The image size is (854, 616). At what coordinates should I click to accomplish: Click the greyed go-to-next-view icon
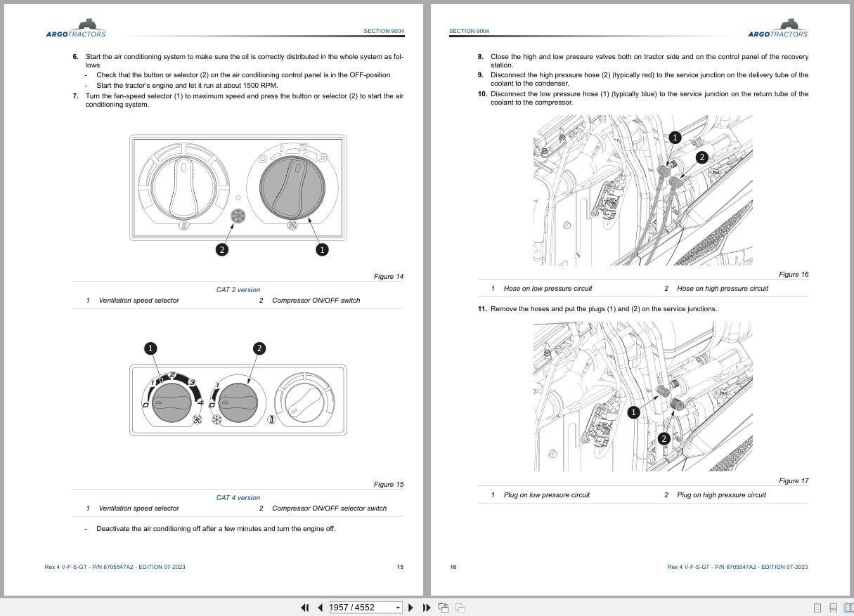460,608
